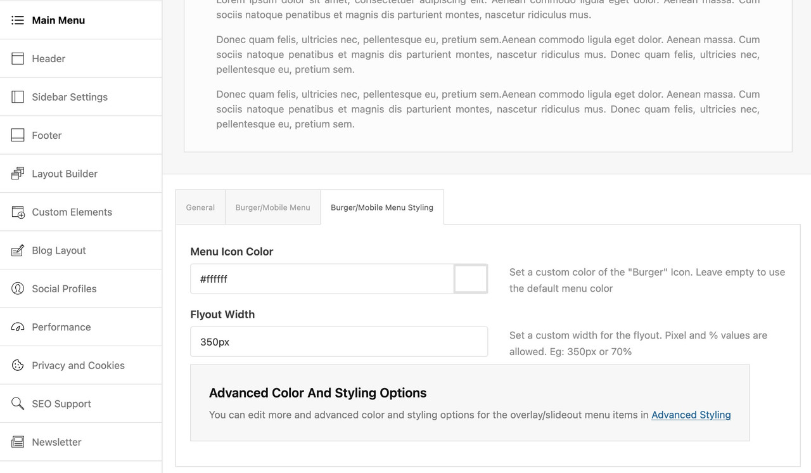Open the Burger/Mobile Menu tab
This screenshot has width=811, height=473.
272,207
